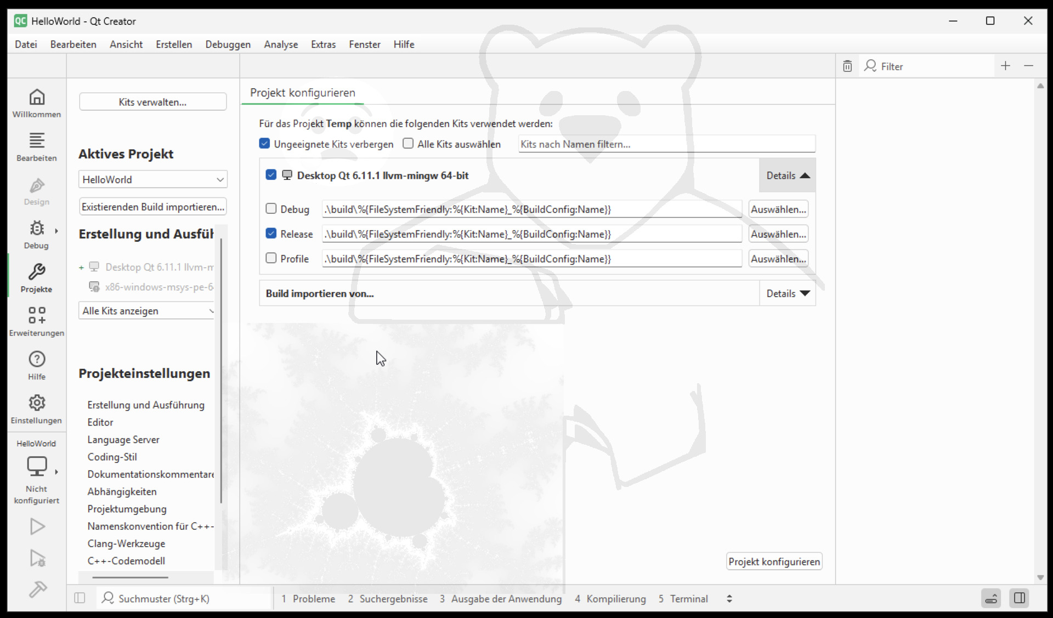The width and height of the screenshot is (1053, 618).
Task: Toggle the right sidebar icon
Action: pyautogui.click(x=1020, y=598)
